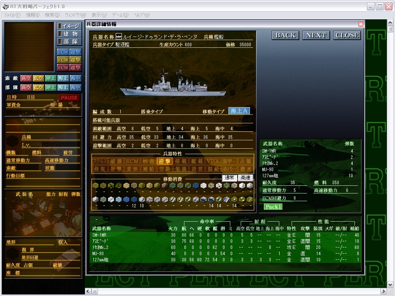395x296 pixels.
Task: Open the 表示(V) menu
Action: coord(99,15)
